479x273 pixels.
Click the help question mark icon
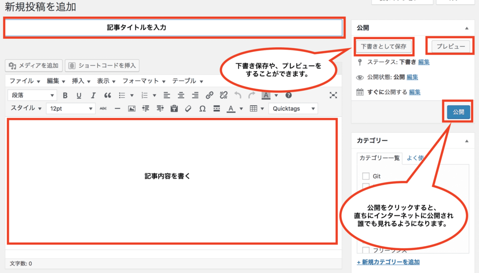[289, 95]
